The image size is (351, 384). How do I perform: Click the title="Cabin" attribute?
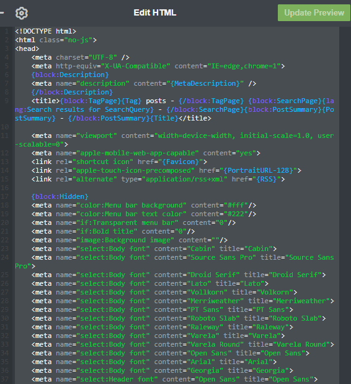point(246,249)
